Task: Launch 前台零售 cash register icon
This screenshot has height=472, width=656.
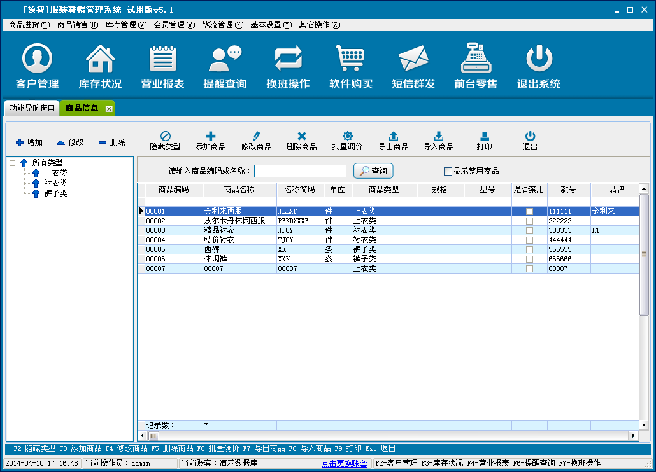Action: tap(476, 59)
